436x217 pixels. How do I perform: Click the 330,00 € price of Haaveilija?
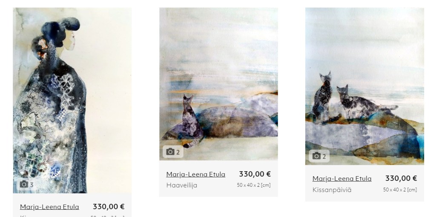pos(255,174)
